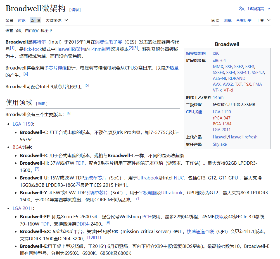Switch to the 讨论 tab
Viewport: 280px width, 259px height.
tap(22, 20)
